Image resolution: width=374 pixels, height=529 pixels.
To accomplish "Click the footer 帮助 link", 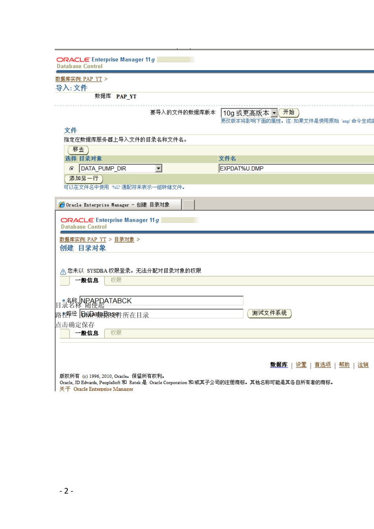I will pos(344,365).
